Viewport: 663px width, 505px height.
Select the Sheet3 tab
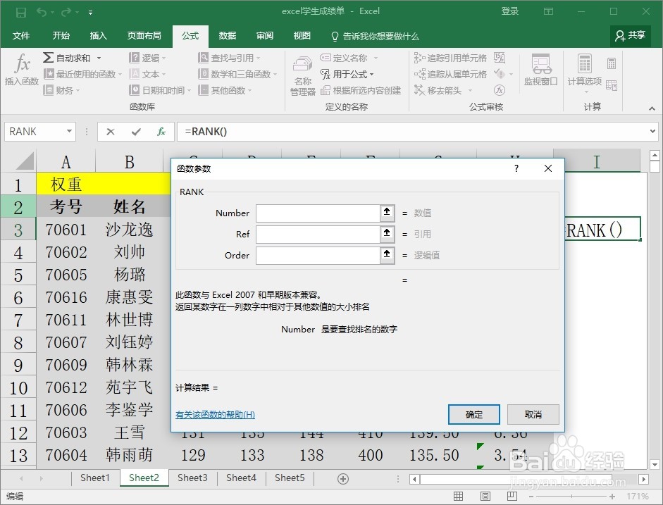click(192, 478)
